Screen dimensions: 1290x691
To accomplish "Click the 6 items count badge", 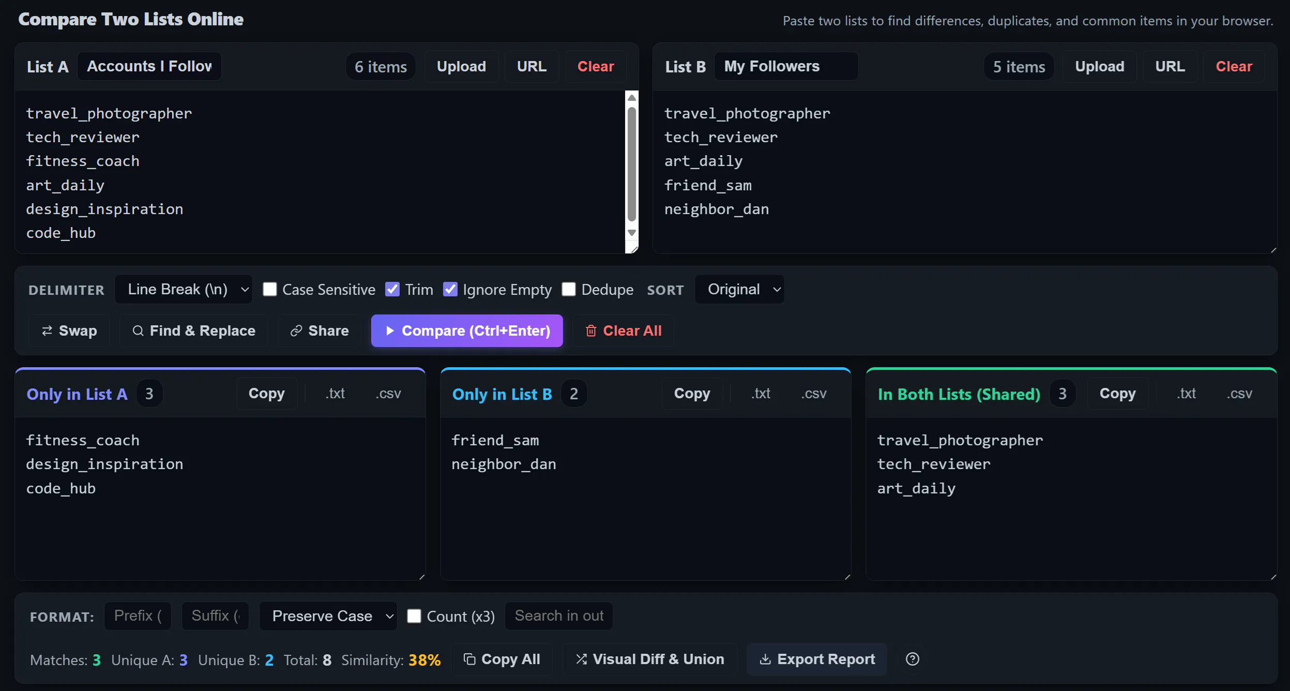I will click(x=381, y=66).
